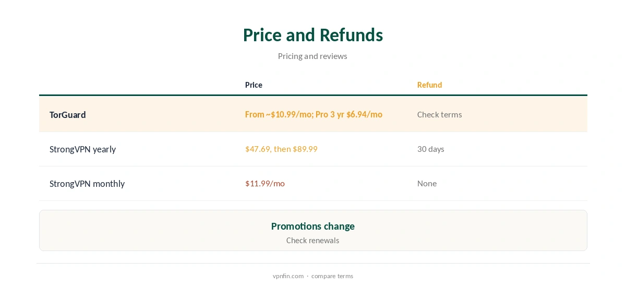Viewport: 626px width, 286px height.
Task: Click the '$11.99/mo' price
Action: (x=265, y=183)
